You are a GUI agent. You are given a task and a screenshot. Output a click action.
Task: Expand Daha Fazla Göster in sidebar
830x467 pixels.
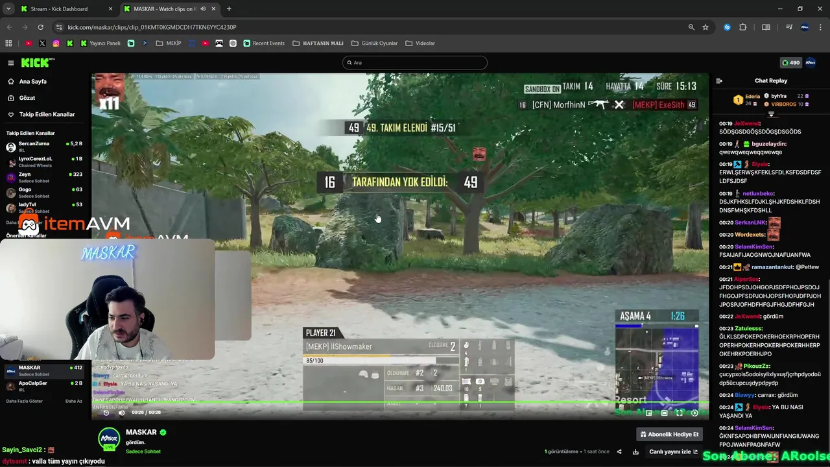click(x=24, y=401)
